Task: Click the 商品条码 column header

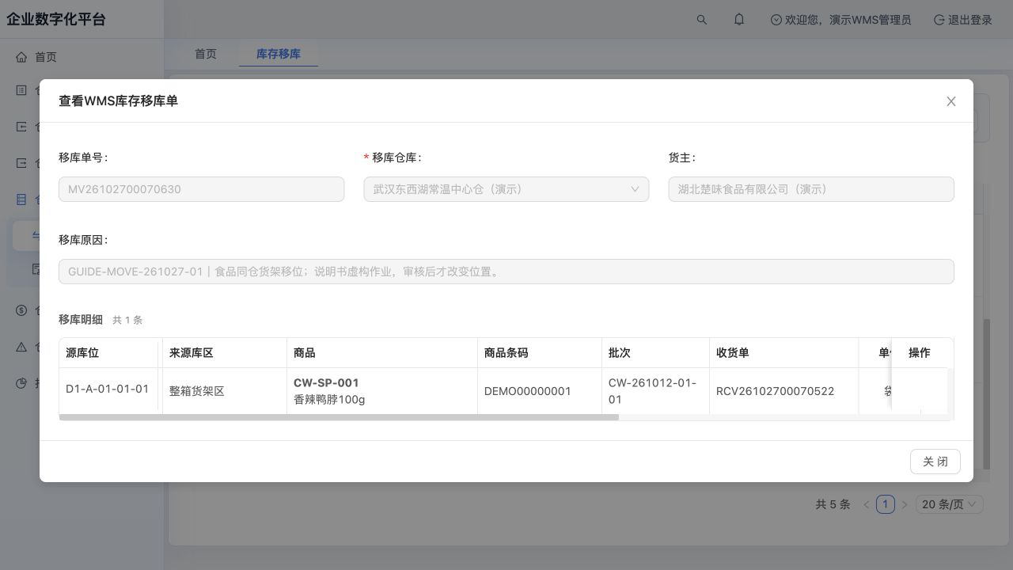Action: (x=540, y=353)
